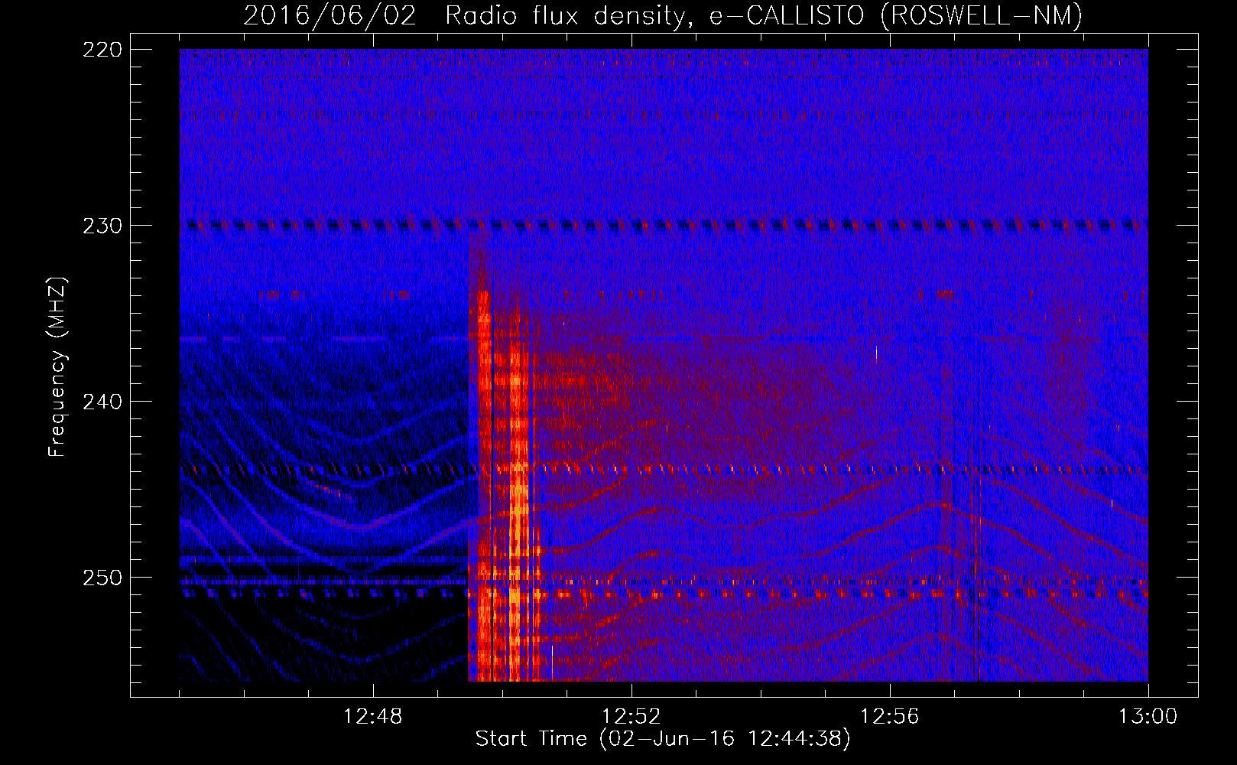Click the 12:48 time tick label
Image resolution: width=1237 pixels, height=765 pixels.
pyautogui.click(x=373, y=717)
